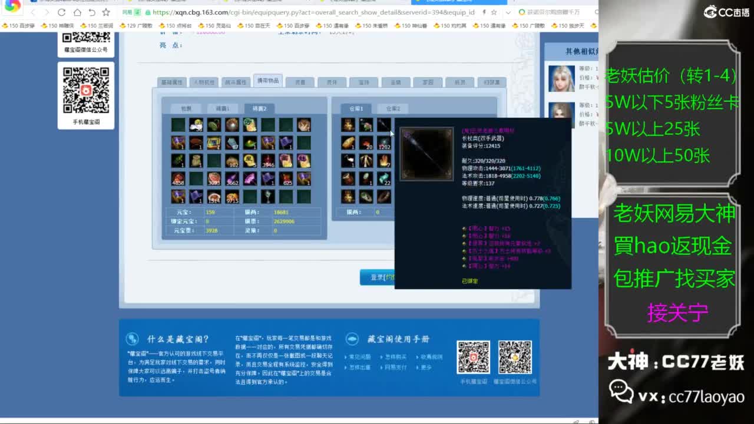Select the item stack showing 4858
Screen dimensions: 754x424
(178, 179)
